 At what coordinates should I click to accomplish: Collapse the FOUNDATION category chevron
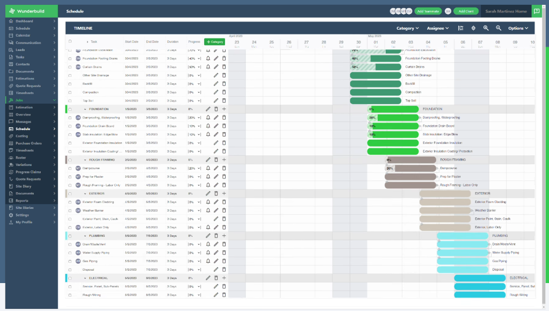coord(85,109)
